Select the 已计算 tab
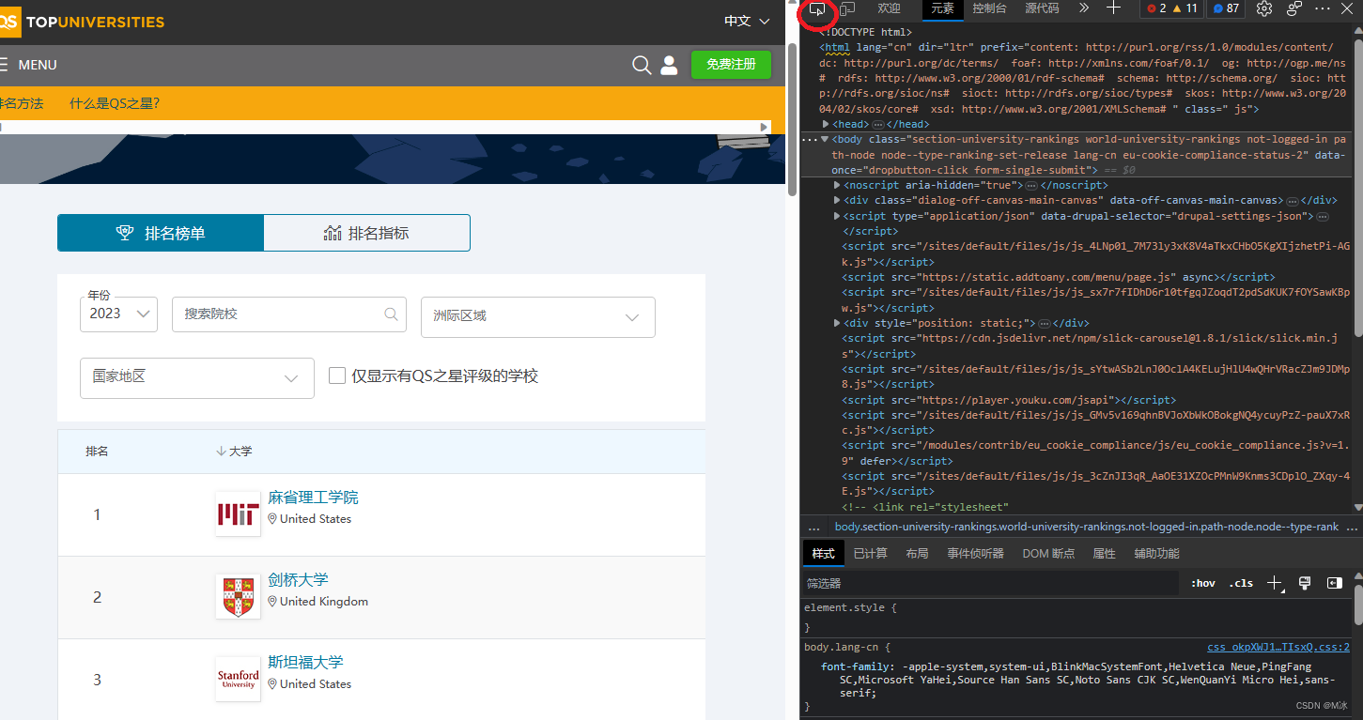 (x=870, y=554)
